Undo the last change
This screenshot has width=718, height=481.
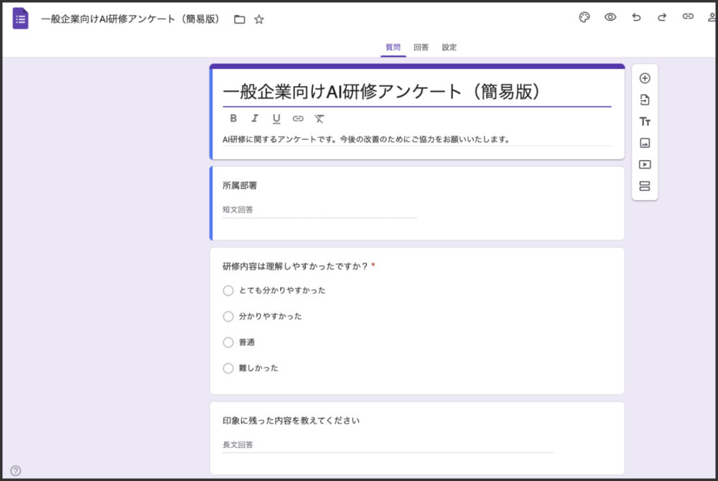click(x=636, y=17)
